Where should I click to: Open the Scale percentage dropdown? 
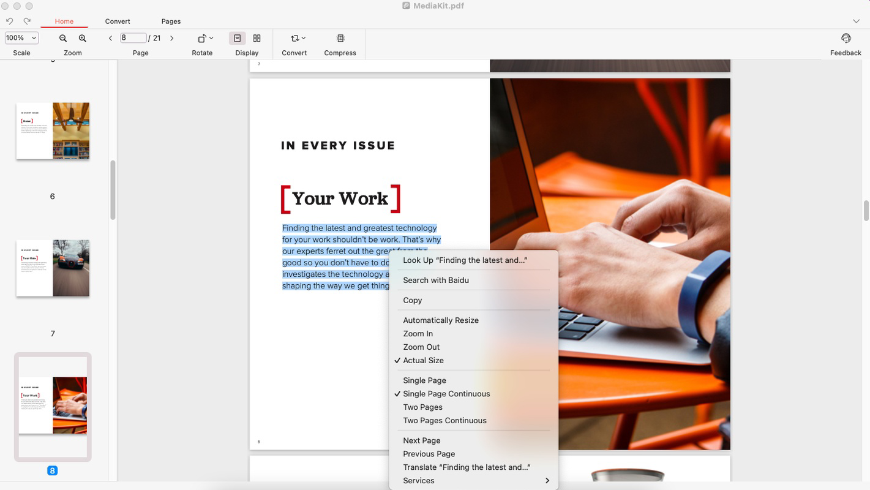[x=21, y=37]
